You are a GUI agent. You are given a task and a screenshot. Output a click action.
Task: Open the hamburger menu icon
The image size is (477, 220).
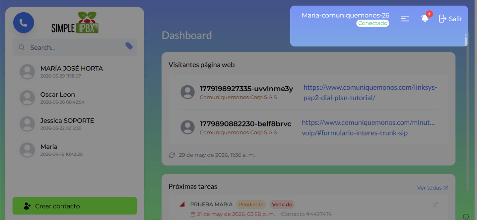pos(405,19)
